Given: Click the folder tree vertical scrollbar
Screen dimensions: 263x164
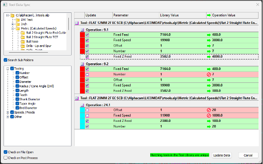Looking at the screenshot, I should click(68, 23).
